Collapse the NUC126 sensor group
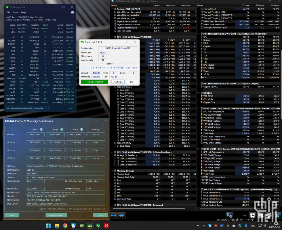The image size is (282, 230). (x=199, y=93)
